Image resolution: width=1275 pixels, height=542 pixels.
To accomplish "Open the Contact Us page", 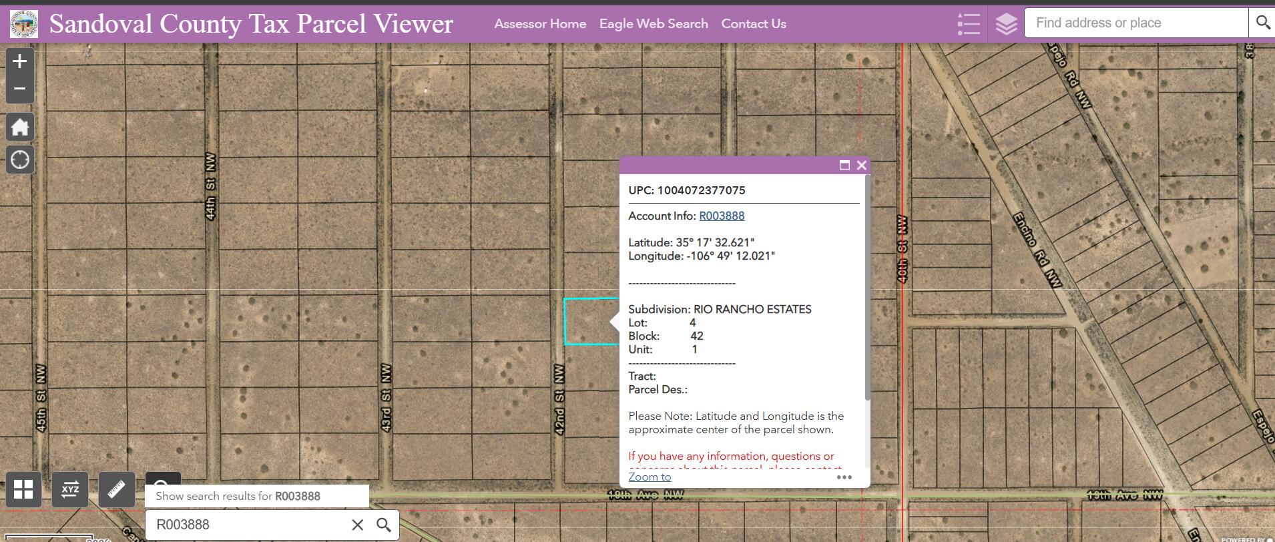I will click(754, 24).
